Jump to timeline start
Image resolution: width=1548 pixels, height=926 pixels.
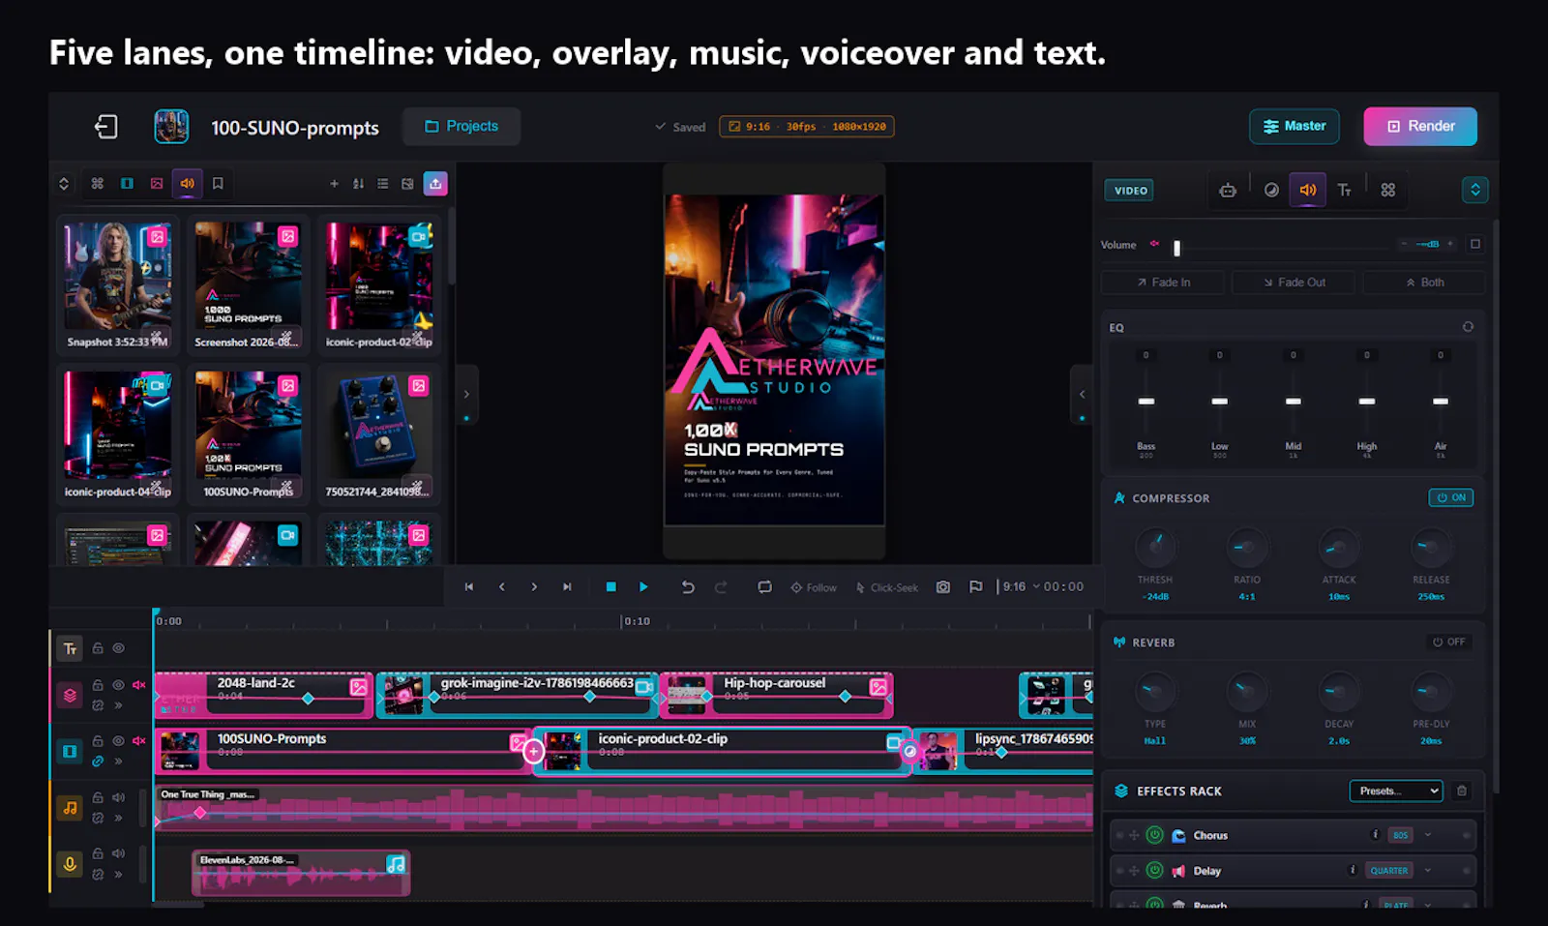(x=469, y=587)
